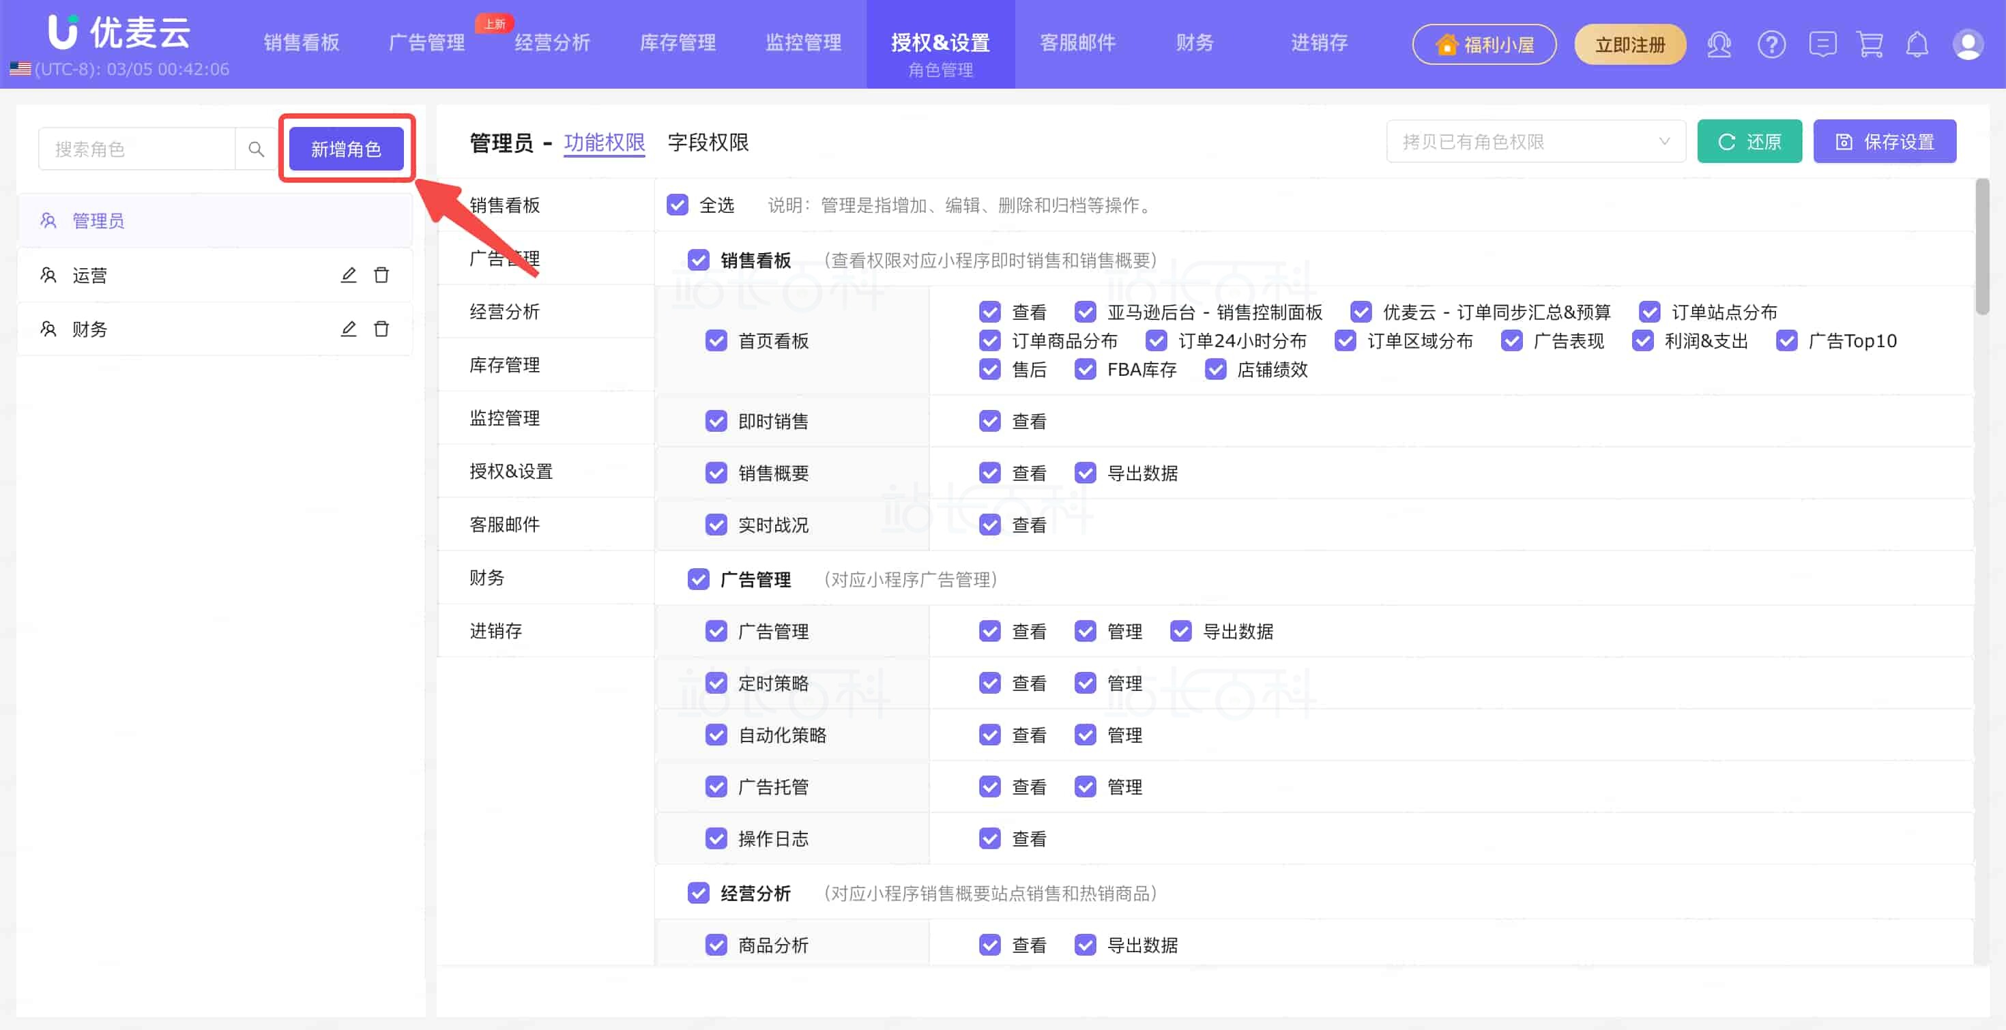Open the shopping cart icon in header

coord(1870,44)
